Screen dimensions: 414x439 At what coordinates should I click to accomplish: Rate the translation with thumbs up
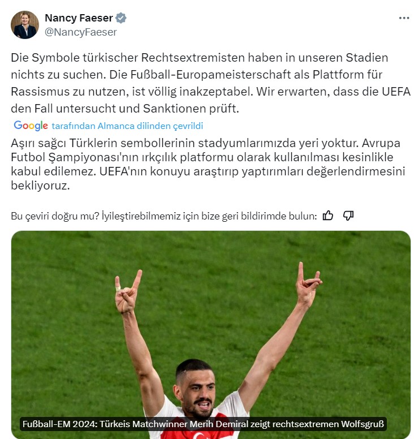[x=328, y=216]
